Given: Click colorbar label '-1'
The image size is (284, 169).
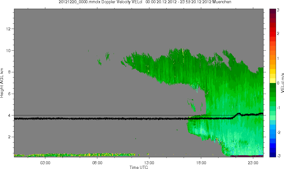Looking at the screenshot, I should tap(278, 108).
